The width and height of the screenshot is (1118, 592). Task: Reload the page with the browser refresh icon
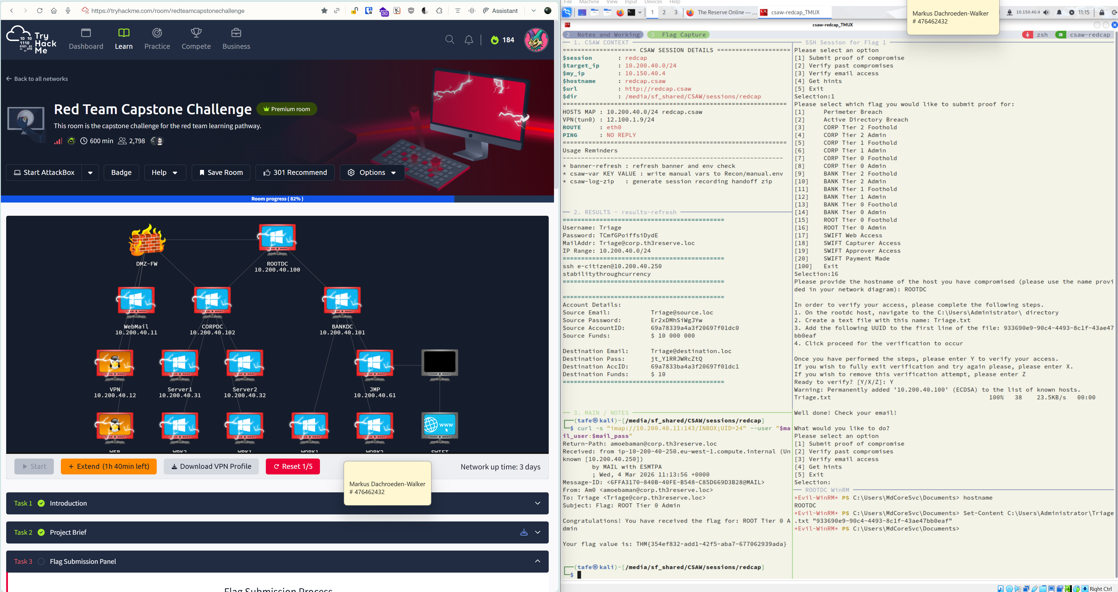tap(39, 11)
